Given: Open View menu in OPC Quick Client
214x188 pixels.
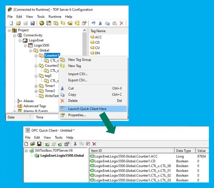Looking at the screenshot, I should pyautogui.click(x=47, y=138).
